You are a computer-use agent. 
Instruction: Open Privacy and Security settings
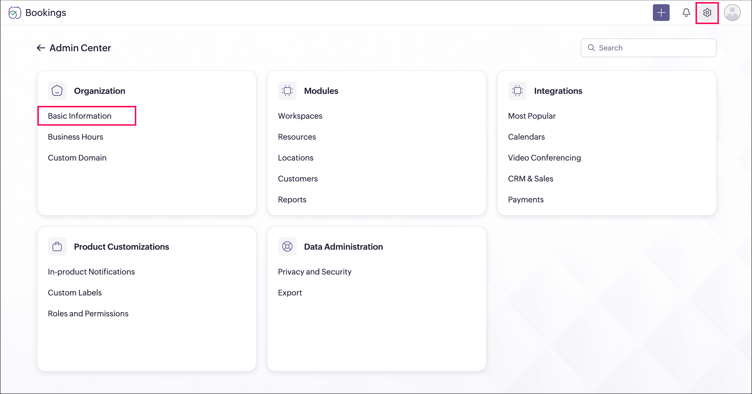pyautogui.click(x=314, y=272)
